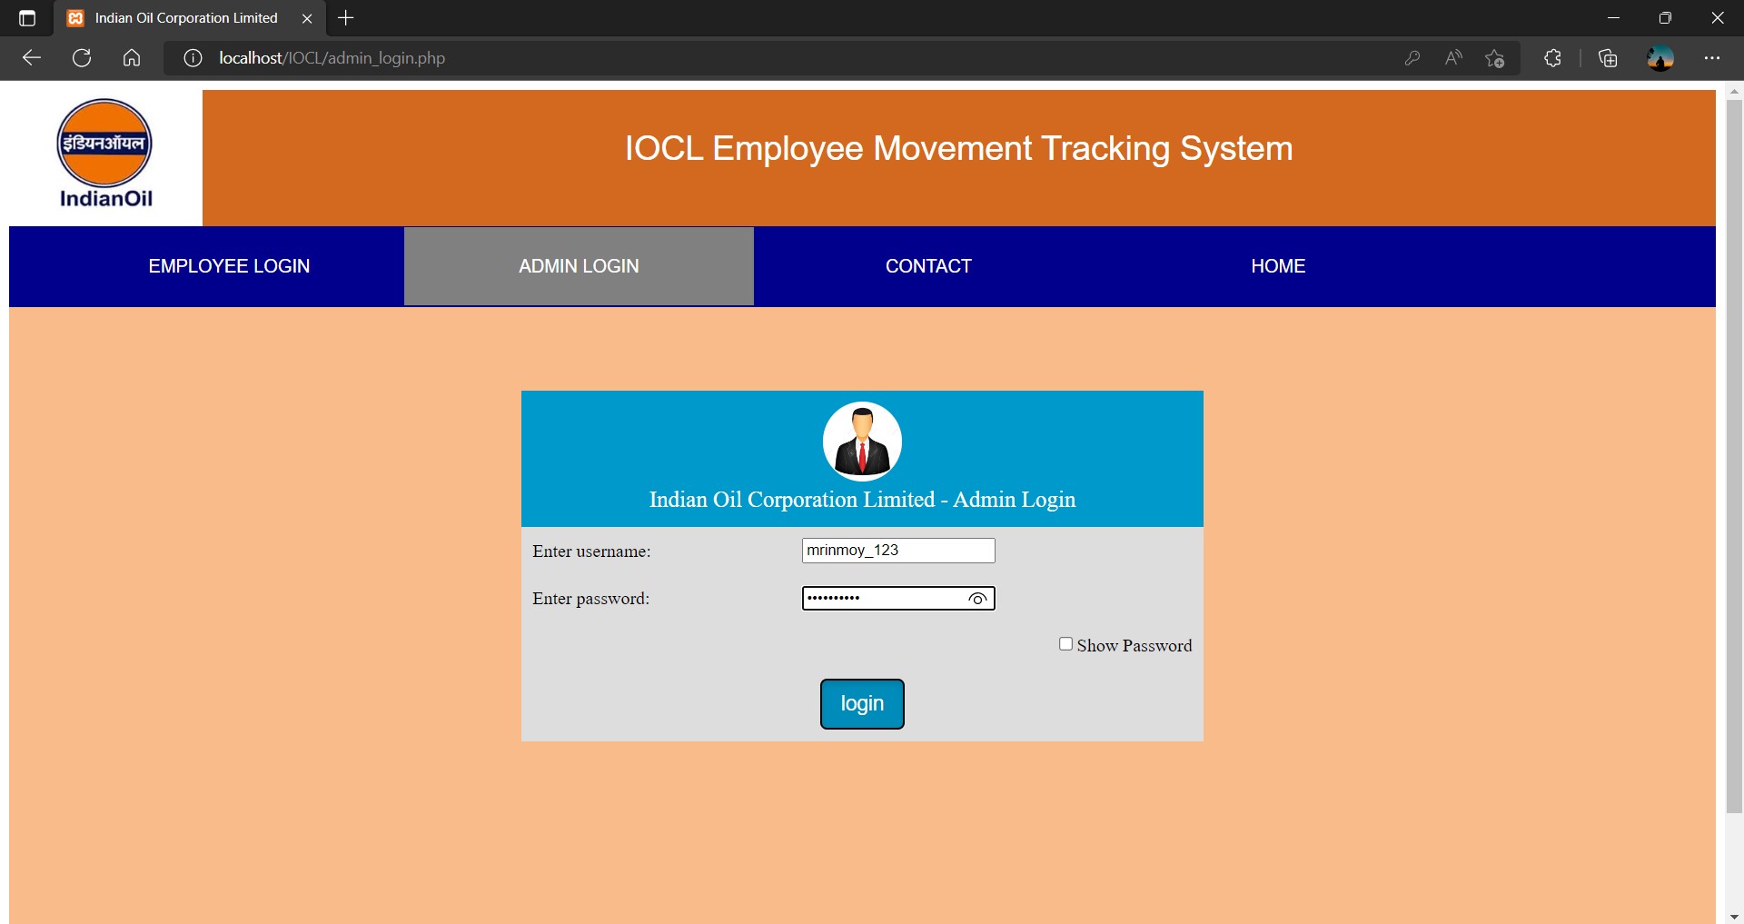Add this page to favorites

pyautogui.click(x=1494, y=57)
